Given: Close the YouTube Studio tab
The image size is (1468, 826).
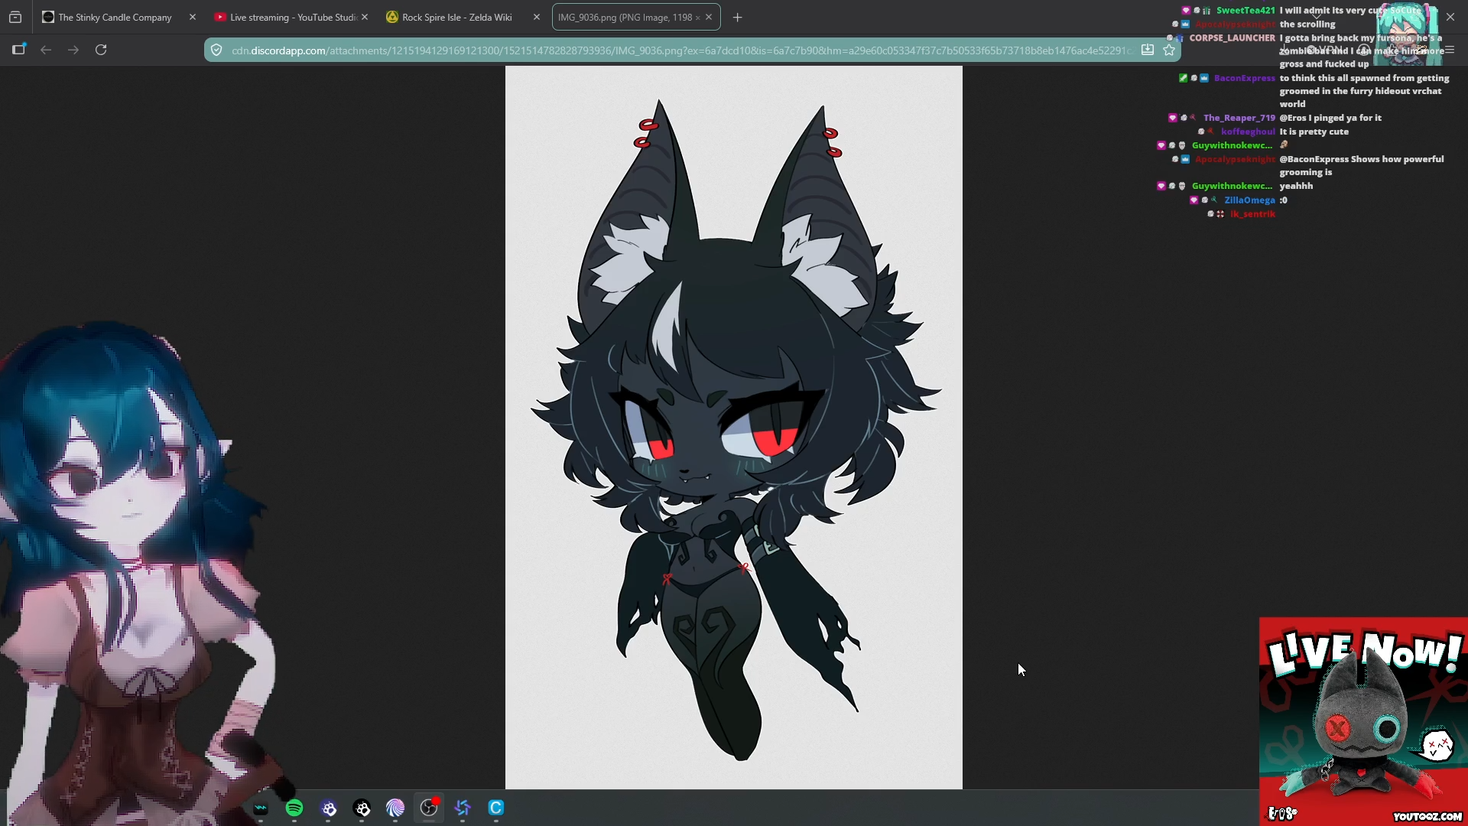Looking at the screenshot, I should point(365,17).
